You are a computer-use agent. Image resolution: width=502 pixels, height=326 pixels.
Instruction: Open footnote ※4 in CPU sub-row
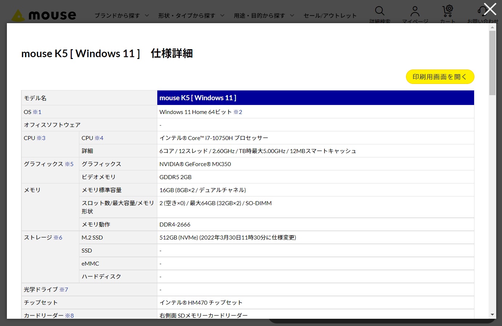point(99,138)
